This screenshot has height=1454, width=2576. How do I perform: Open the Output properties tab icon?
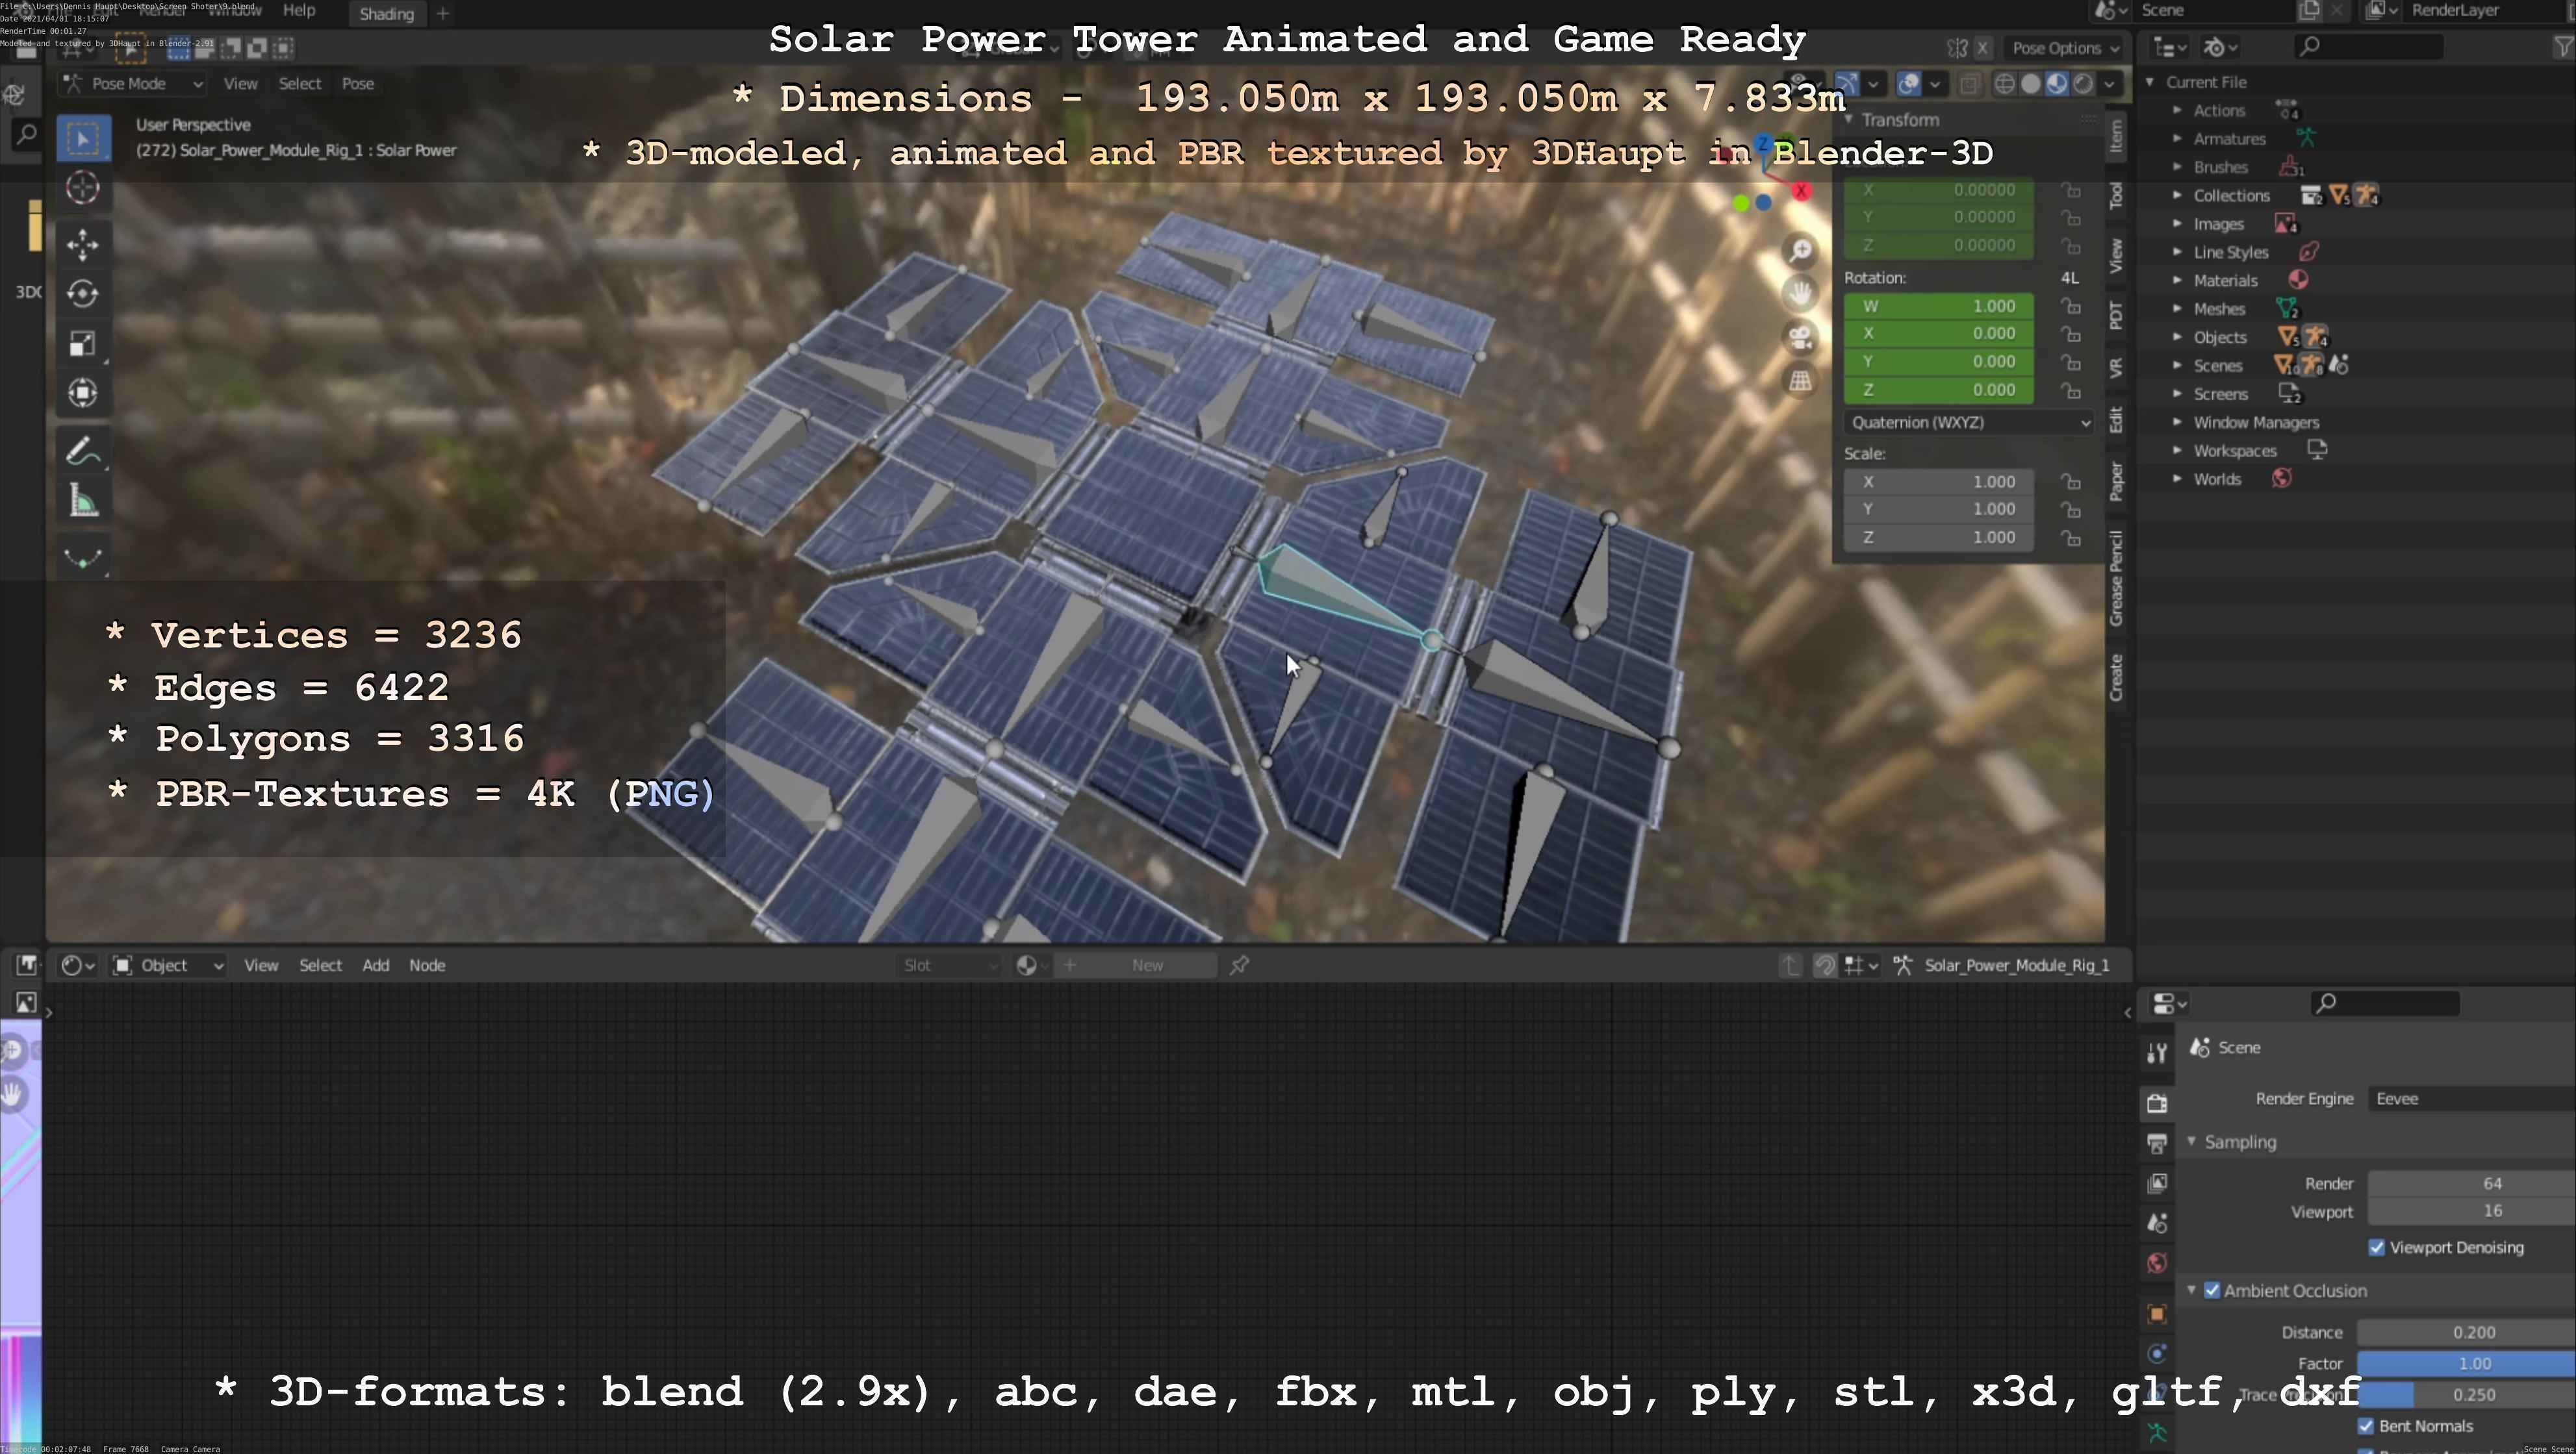[2157, 1143]
